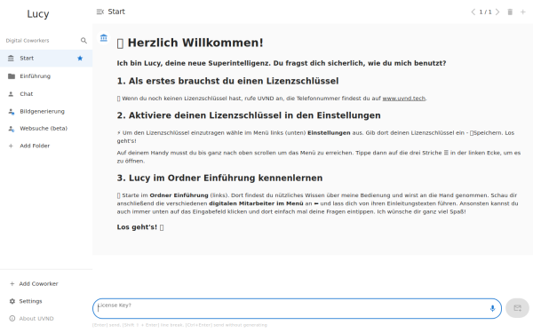The height and width of the screenshot is (333, 533).
Task: Click the keyboard shortcut hint below input
Action: click(x=179, y=325)
